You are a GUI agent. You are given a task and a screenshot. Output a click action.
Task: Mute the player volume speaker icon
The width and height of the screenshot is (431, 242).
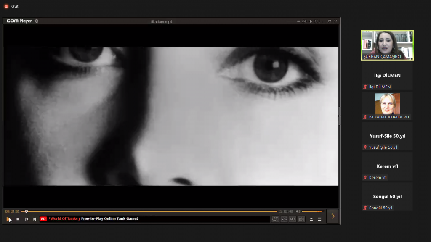[298, 211]
